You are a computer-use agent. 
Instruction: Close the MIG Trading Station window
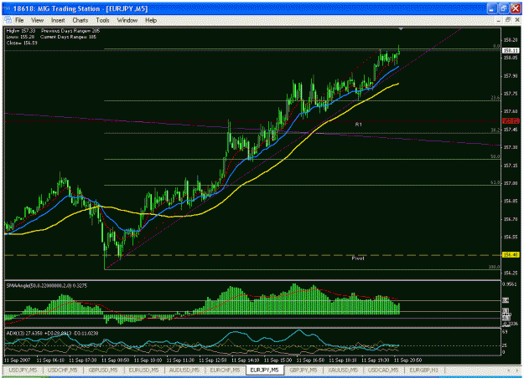(x=516, y=8)
